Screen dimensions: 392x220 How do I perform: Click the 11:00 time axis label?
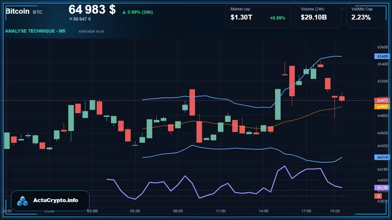(x=221, y=211)
